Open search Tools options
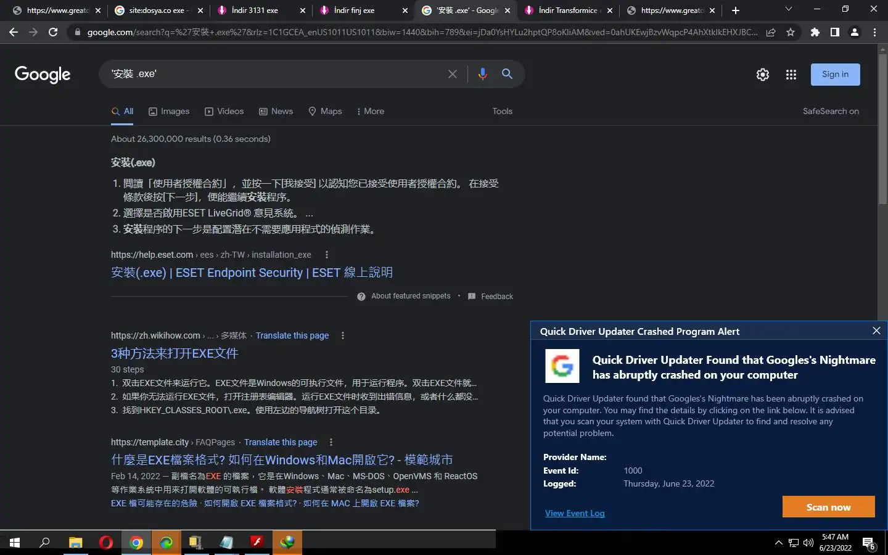Image resolution: width=888 pixels, height=555 pixels. coord(503,112)
